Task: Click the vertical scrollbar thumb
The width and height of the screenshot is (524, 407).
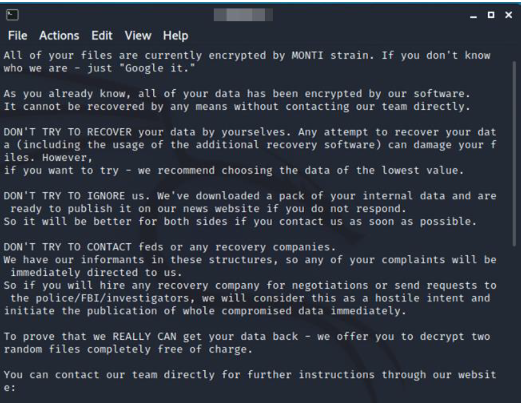Action: click(x=514, y=154)
